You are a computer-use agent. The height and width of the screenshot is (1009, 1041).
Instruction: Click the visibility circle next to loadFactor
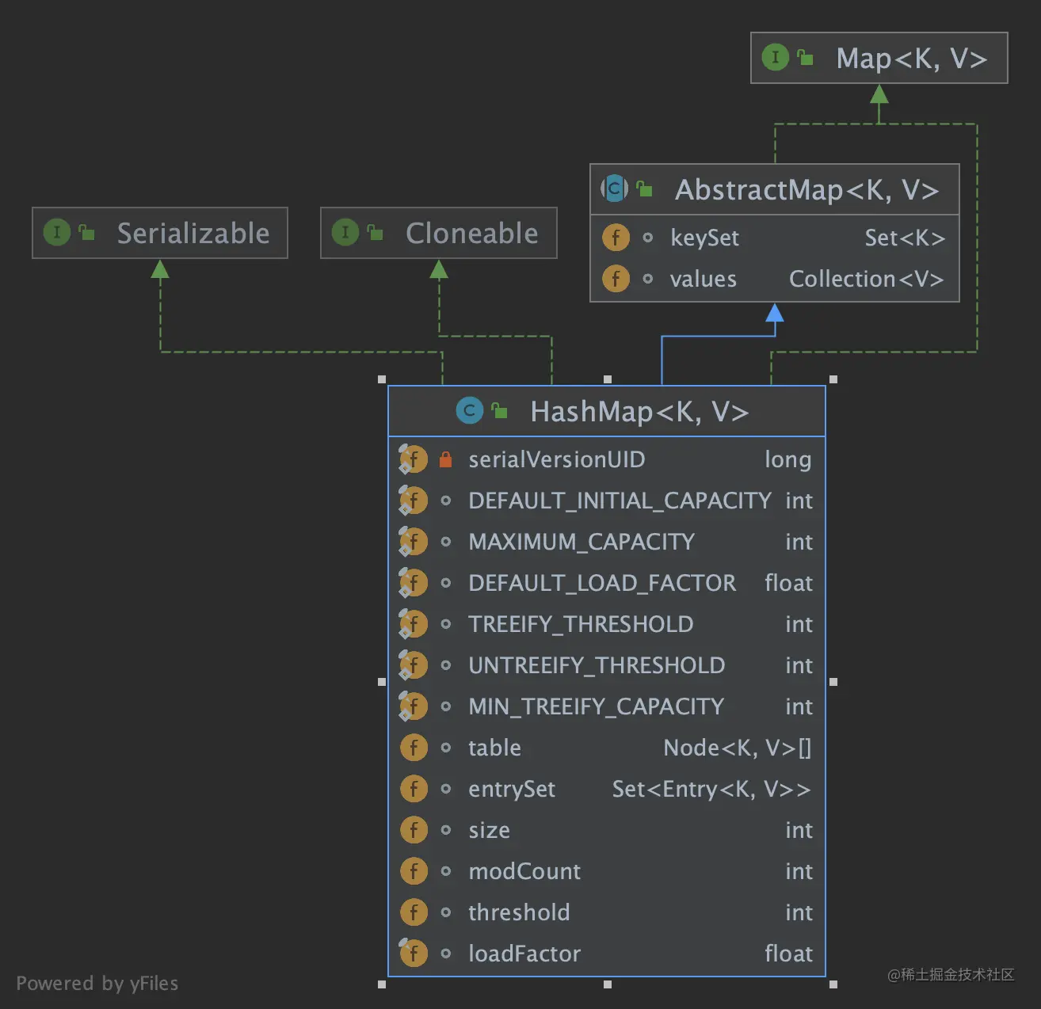point(445,953)
